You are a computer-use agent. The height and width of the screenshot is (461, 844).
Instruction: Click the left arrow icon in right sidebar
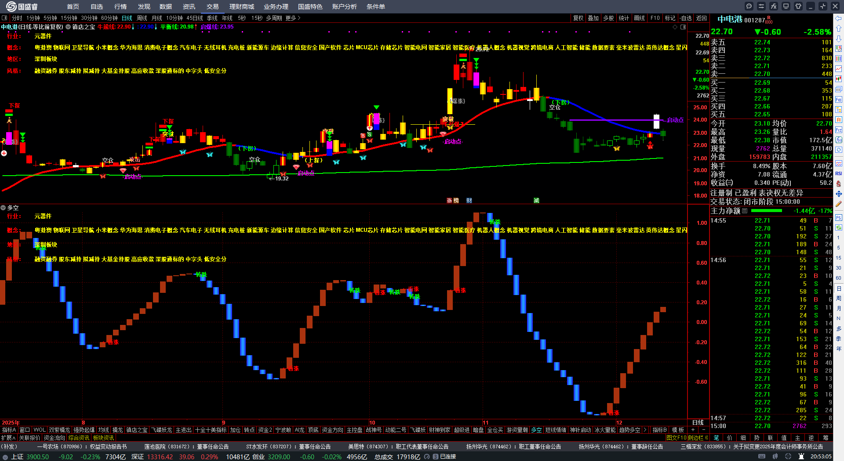pos(839,18)
